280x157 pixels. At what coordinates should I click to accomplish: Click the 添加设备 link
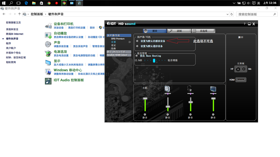59,28
